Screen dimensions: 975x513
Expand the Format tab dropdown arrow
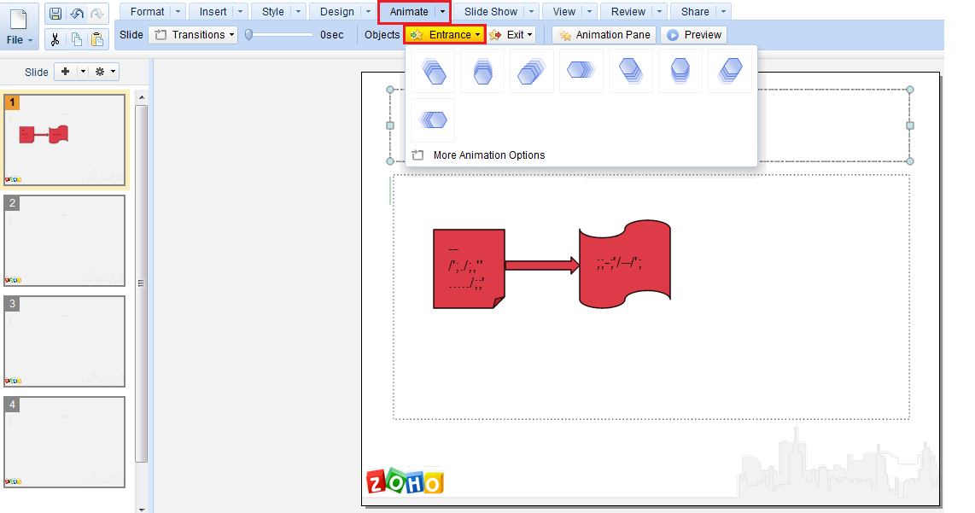click(x=178, y=12)
